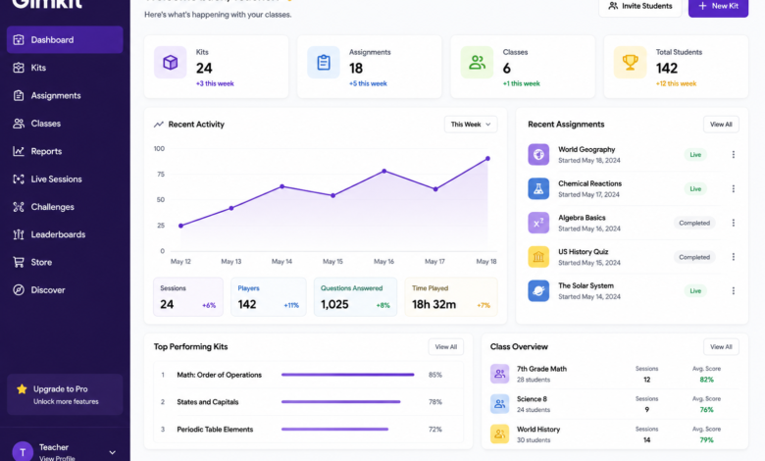Click the Store cart icon
This screenshot has width=765, height=461.
pyautogui.click(x=19, y=263)
